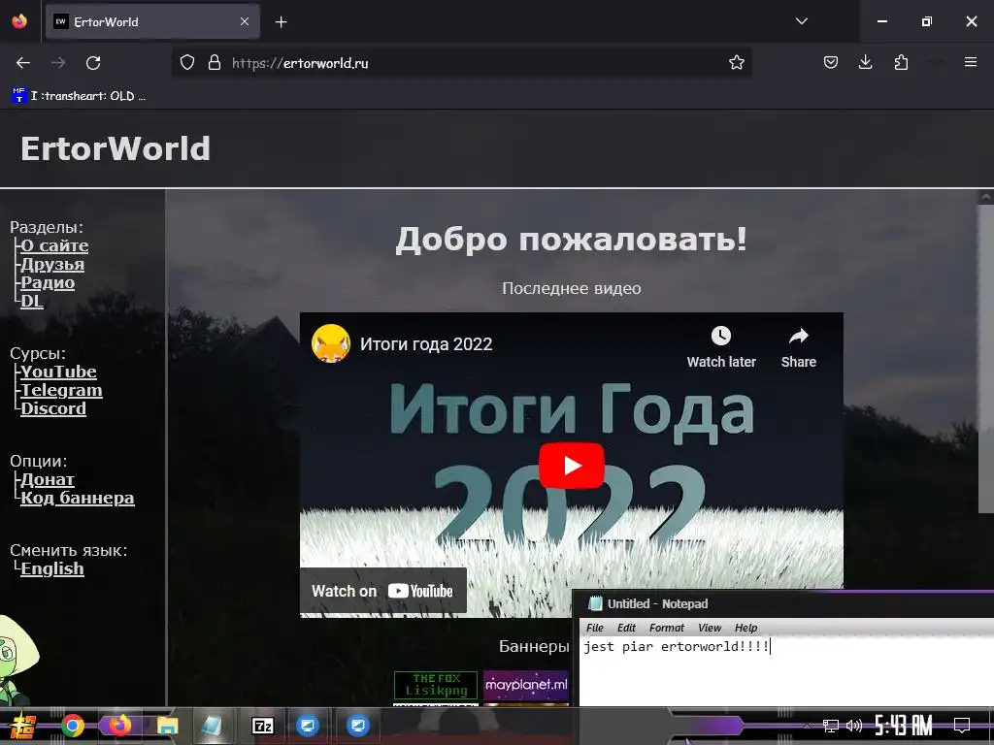Open 7-Zip from the taskbar
994x745 pixels.
click(x=262, y=726)
